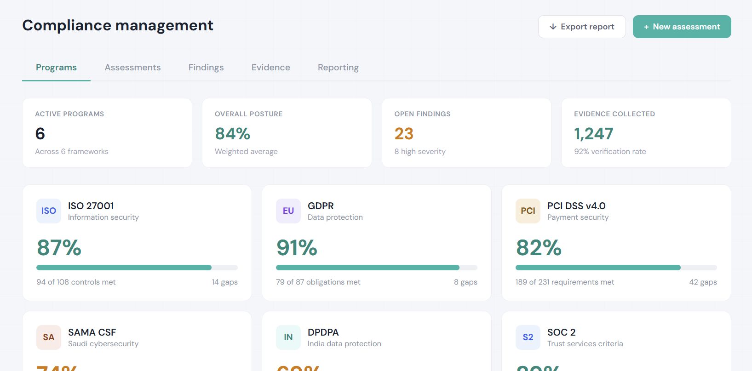The height and width of the screenshot is (371, 752).
Task: Click the ISO 27001 program title
Action: 91,206
